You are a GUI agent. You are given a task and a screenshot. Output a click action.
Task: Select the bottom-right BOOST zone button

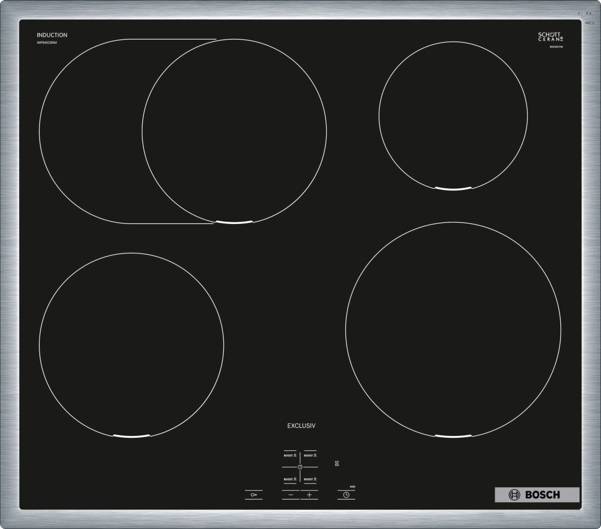point(310,479)
